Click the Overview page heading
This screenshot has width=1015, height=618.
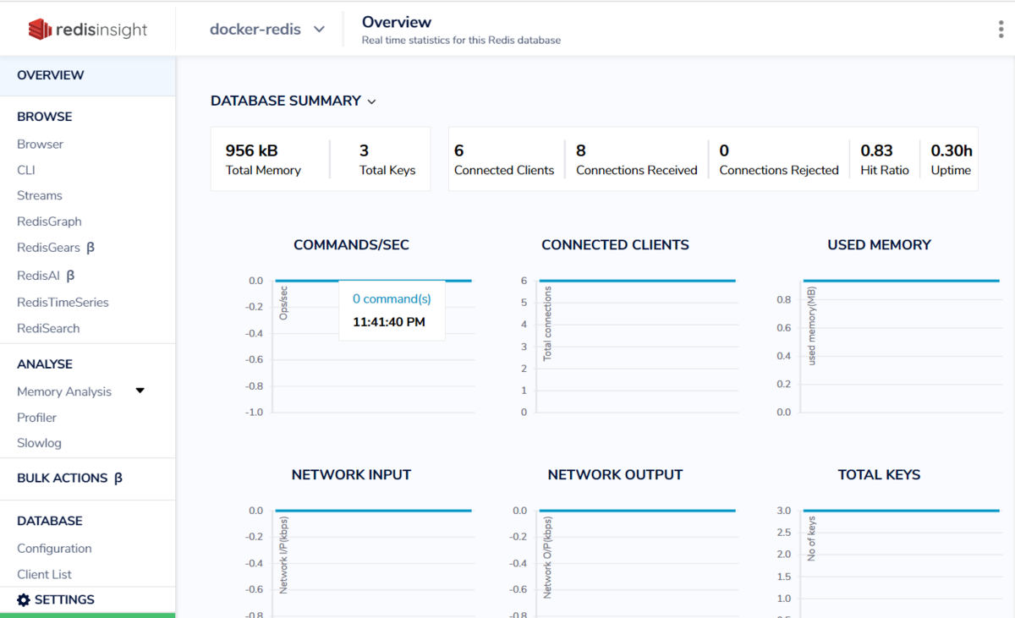pos(397,22)
